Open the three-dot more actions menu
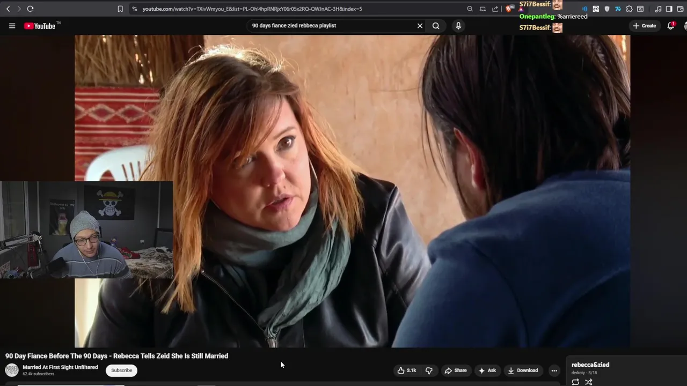 pyautogui.click(x=554, y=370)
